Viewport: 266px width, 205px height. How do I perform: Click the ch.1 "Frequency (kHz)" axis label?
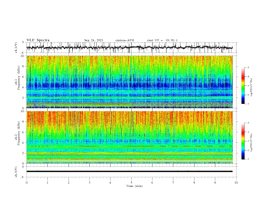(19, 78)
